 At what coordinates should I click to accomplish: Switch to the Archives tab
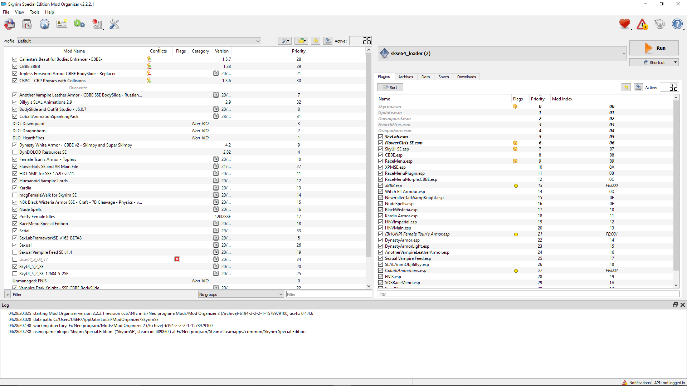(x=405, y=76)
